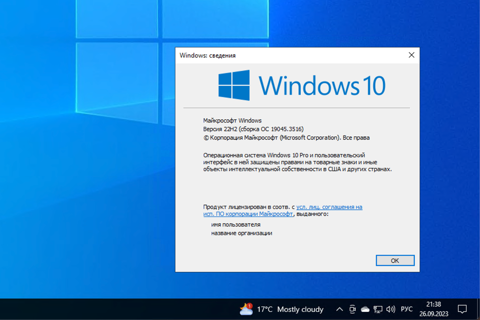Open network status from the tray icon
Screen dimensions: 480x320
[378, 309]
